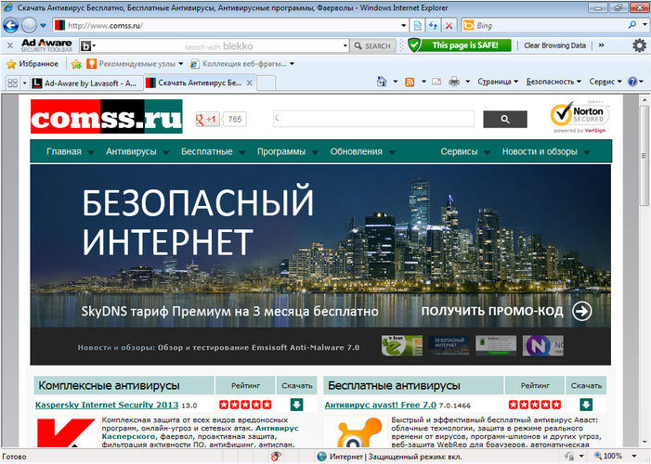Click the 'This page is SAFE!' indicator
The image size is (651, 464).
click(x=460, y=45)
